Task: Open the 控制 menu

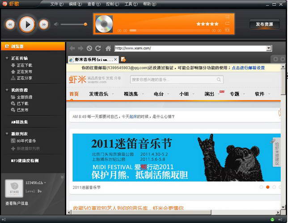Action: tap(112, 4)
